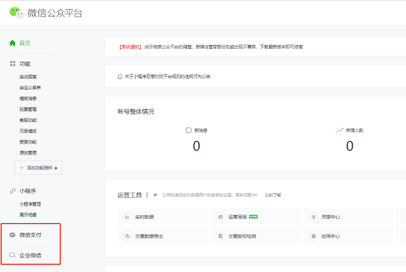Click the megaphone icon next to 运营工具
406x272 pixels.
pos(155,195)
